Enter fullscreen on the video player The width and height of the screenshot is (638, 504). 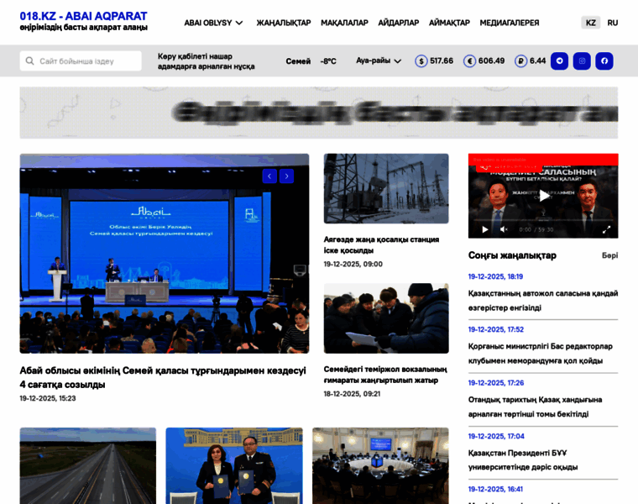point(606,229)
